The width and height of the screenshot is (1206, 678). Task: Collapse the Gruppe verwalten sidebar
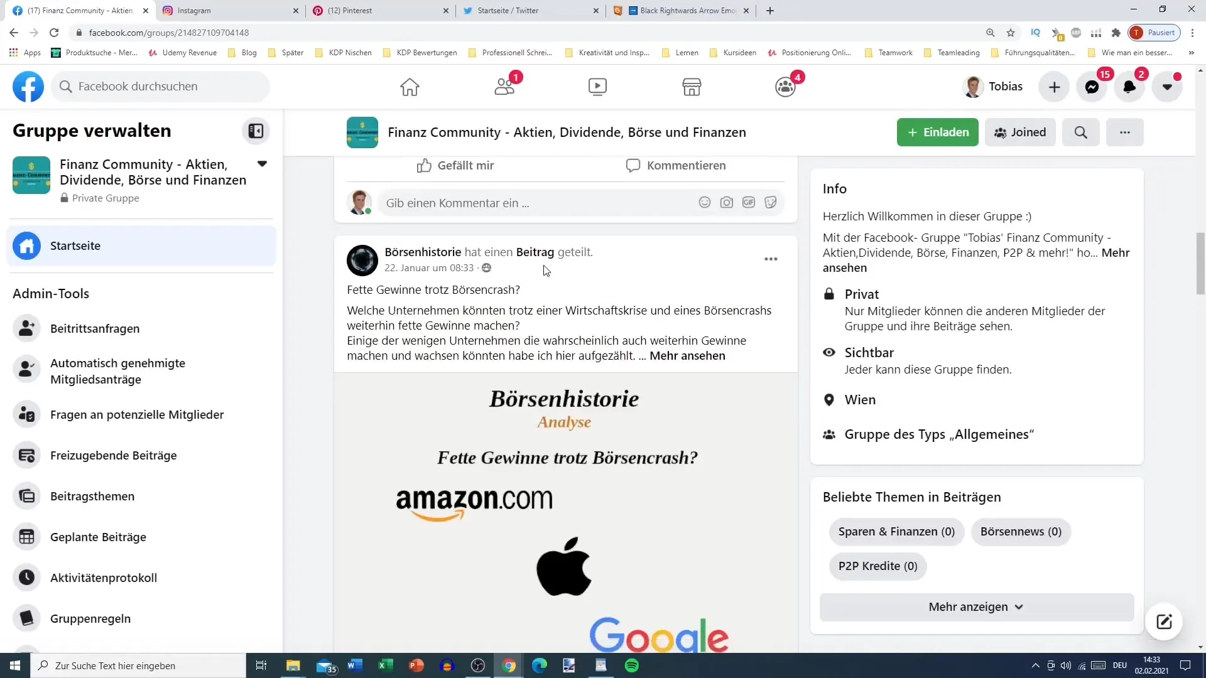(x=256, y=131)
